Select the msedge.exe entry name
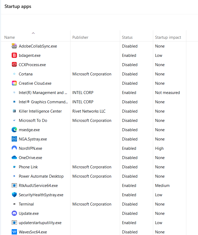198x235 pixels. [x=29, y=130]
